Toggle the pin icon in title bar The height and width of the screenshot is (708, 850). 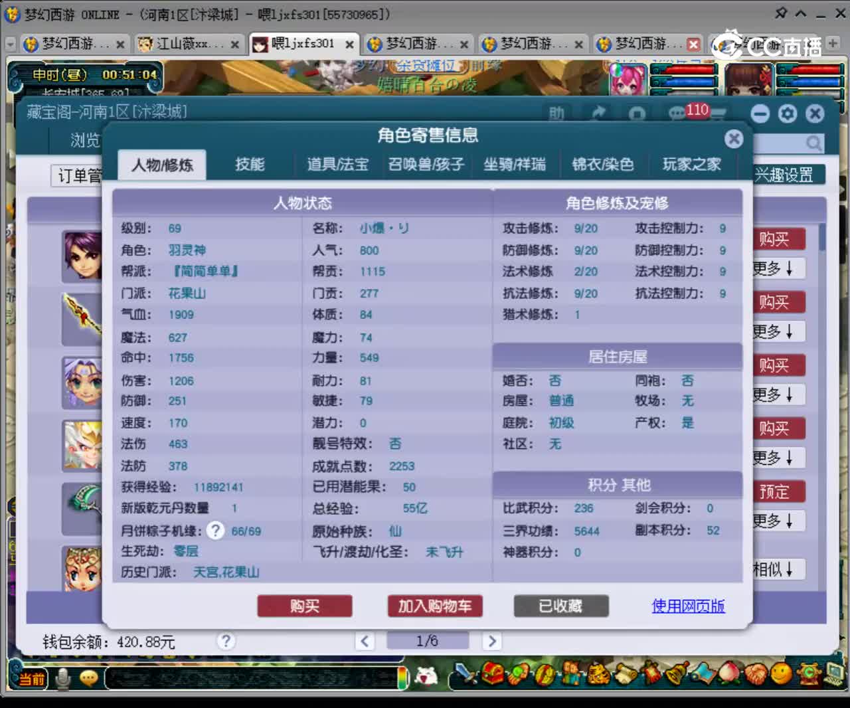[781, 13]
